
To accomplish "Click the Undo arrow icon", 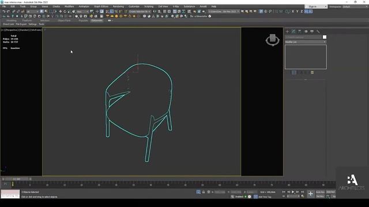I will pos(4,11).
